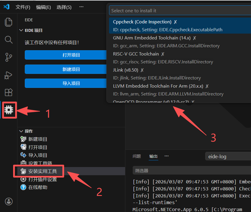Viewport: 251px width, 212px height.
Task: Select JLink (v8.50) entry
Action: (180, 74)
